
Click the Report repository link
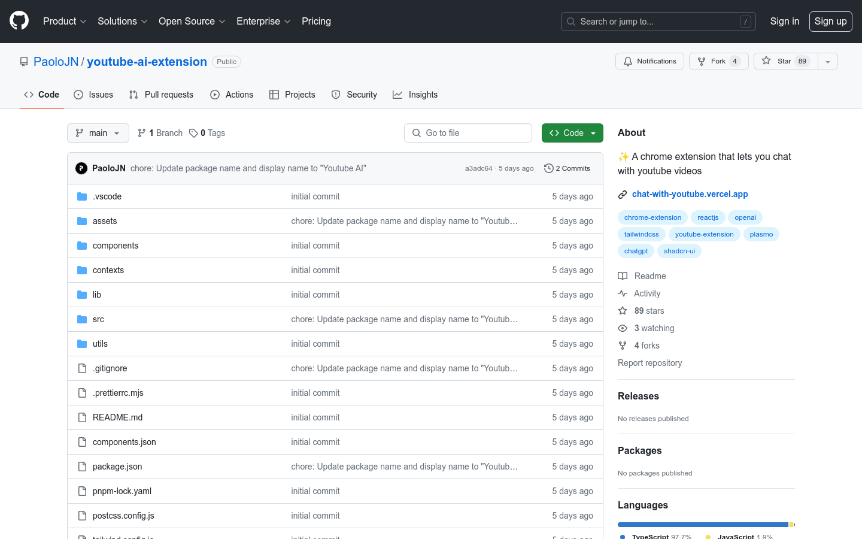tap(649, 363)
